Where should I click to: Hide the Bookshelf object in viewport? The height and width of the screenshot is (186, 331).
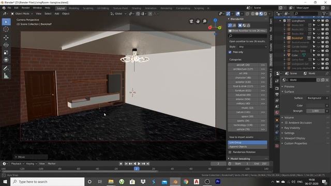click(x=319, y=38)
